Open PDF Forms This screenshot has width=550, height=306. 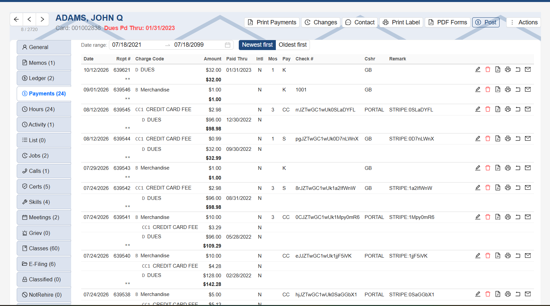click(x=447, y=22)
